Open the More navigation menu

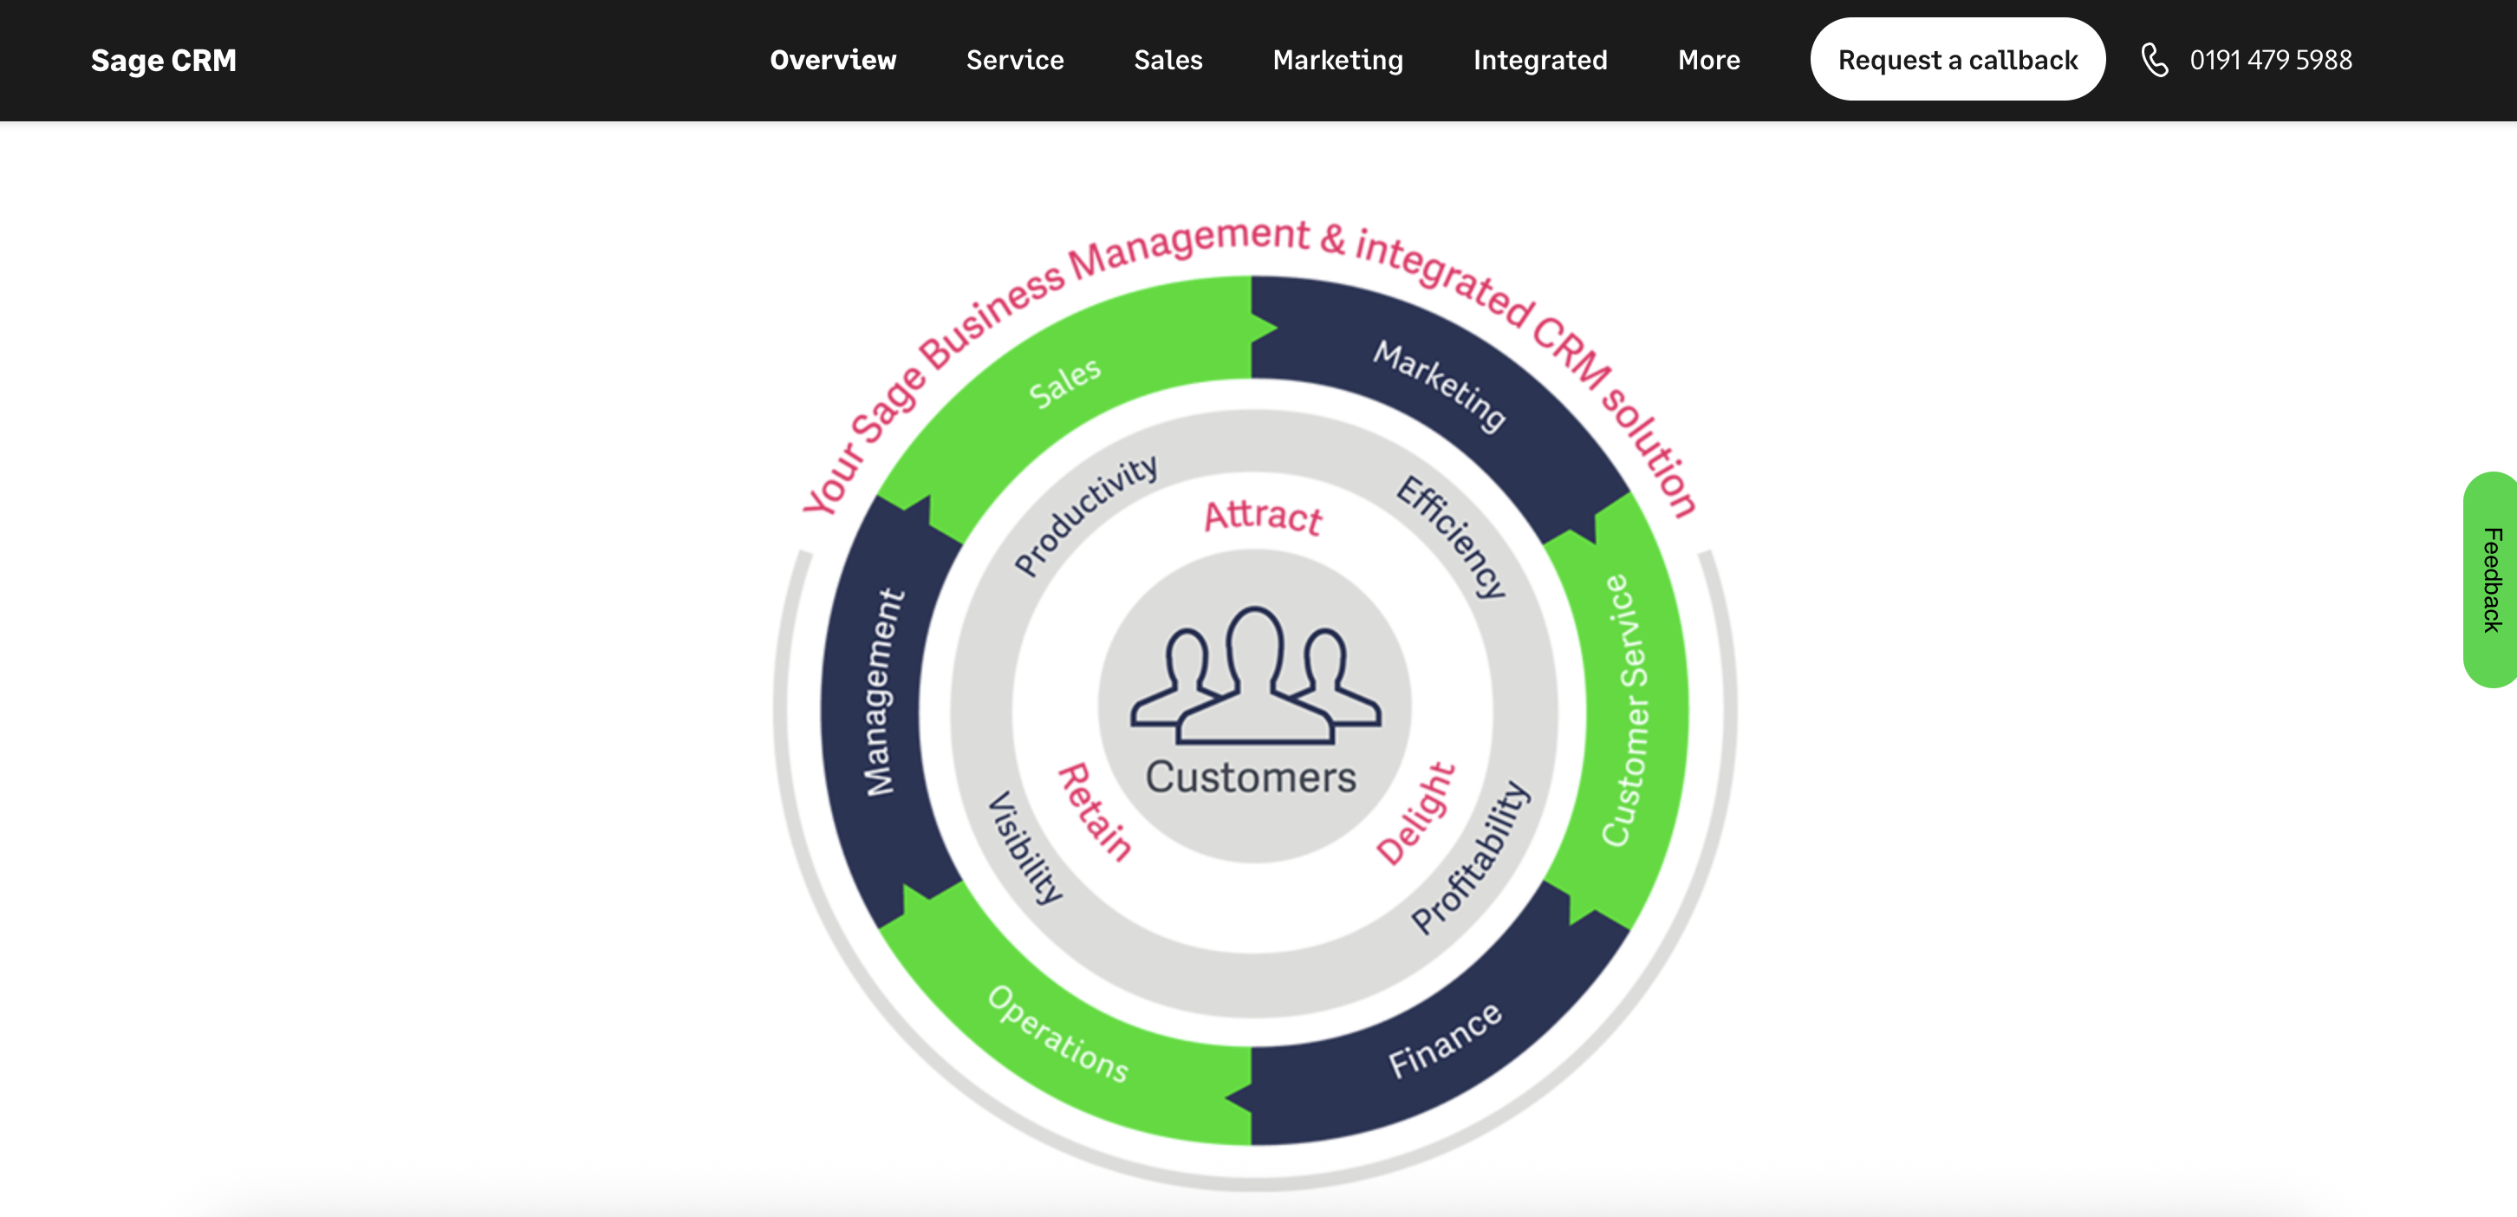[1709, 60]
